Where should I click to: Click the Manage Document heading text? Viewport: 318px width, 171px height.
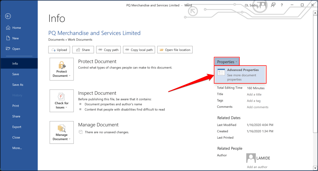[98, 125]
